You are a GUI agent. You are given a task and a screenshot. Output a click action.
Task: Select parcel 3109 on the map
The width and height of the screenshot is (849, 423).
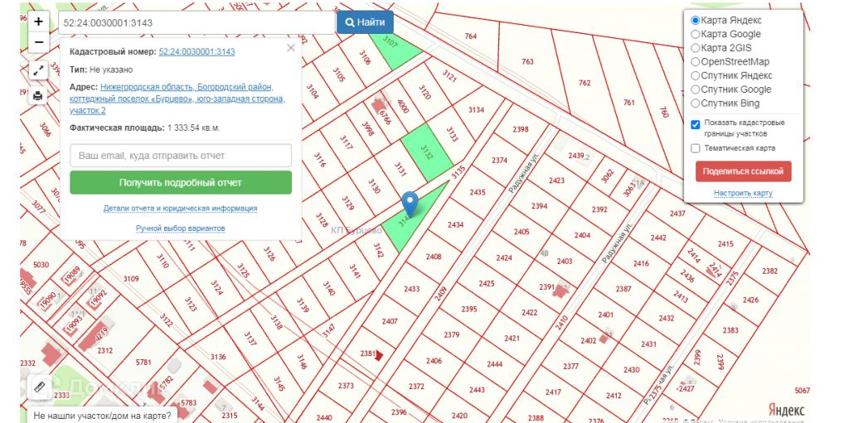pos(131,279)
